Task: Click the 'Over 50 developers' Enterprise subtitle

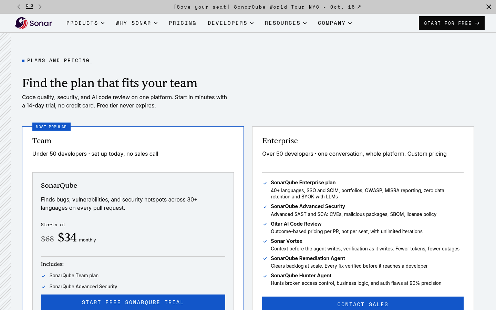Action: point(354,154)
